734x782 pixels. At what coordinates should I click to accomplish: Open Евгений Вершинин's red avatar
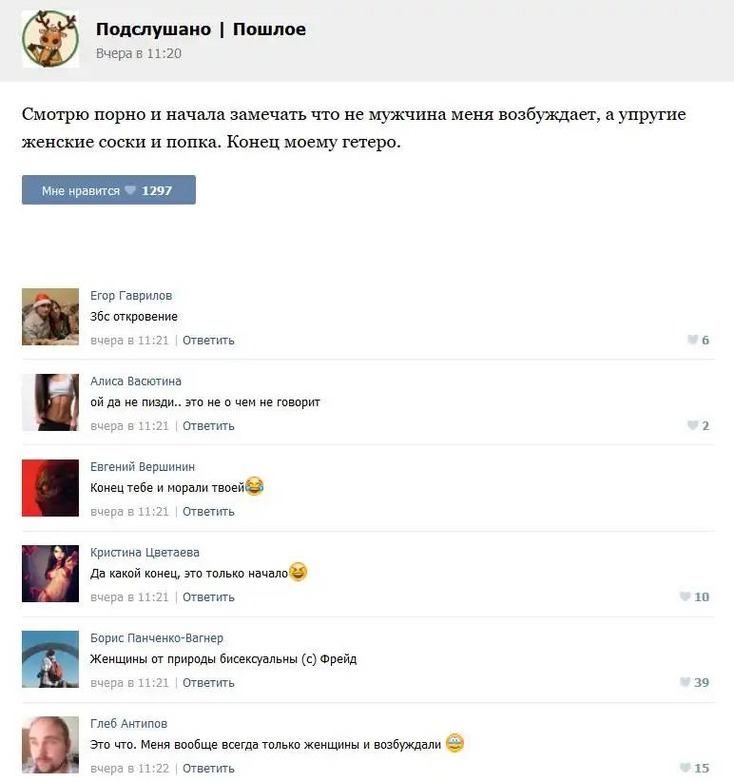pos(50,488)
